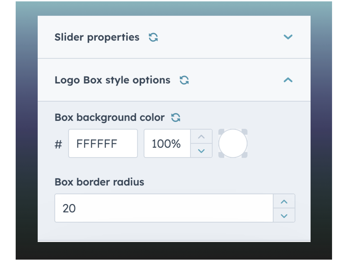Open the white color swatch picker
This screenshot has width=348, height=261.
233,143
